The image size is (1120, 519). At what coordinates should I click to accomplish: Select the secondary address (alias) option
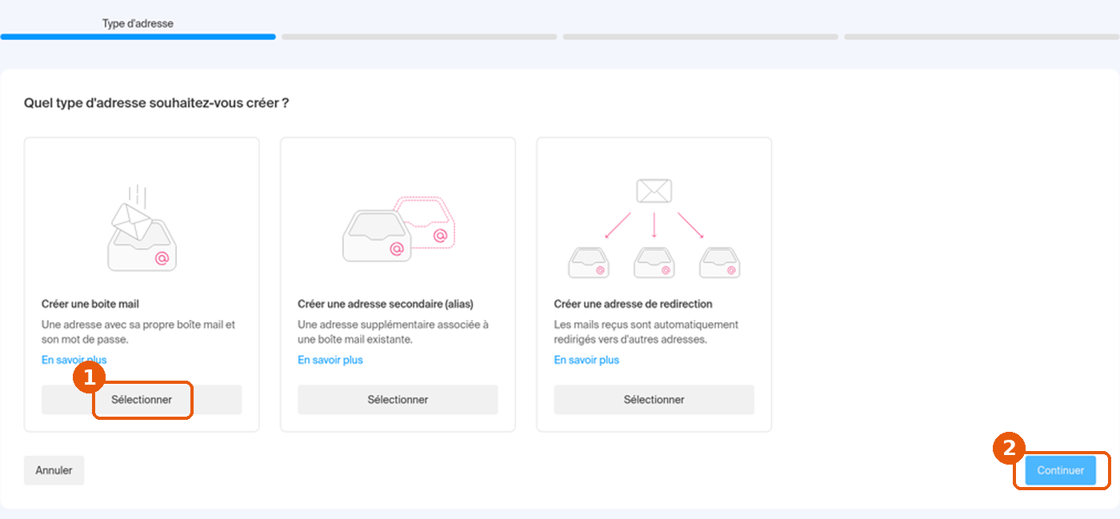pos(398,400)
